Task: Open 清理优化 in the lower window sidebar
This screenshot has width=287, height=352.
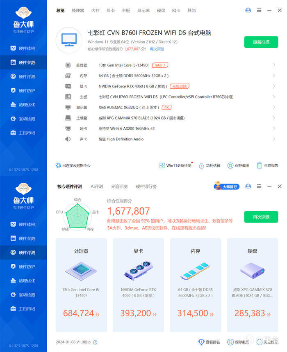Action: (x=23, y=281)
